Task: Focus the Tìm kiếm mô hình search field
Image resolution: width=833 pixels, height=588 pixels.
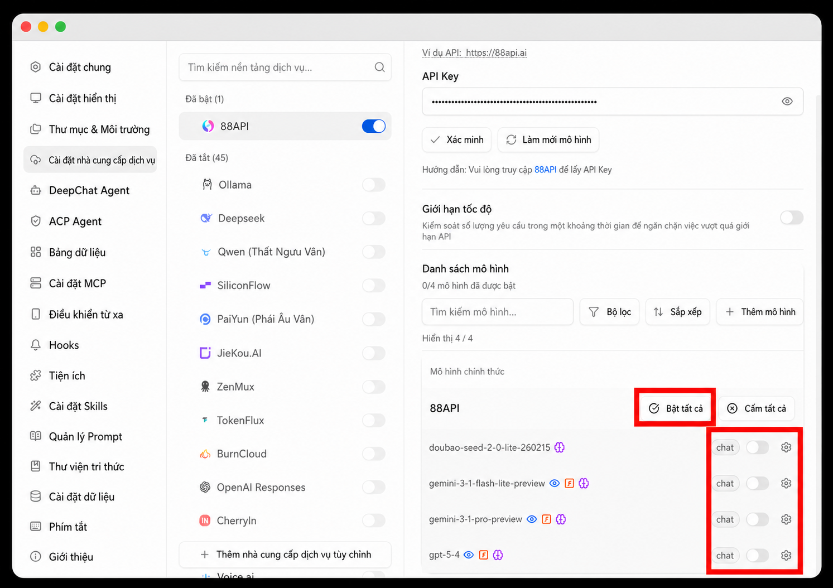Action: point(498,312)
